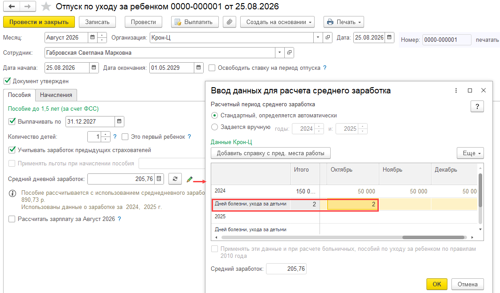Check Это первый ребенок
The height and width of the screenshot is (293, 500).
click(x=125, y=137)
